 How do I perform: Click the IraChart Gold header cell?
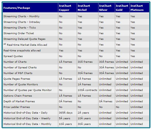[x=122, y=8]
